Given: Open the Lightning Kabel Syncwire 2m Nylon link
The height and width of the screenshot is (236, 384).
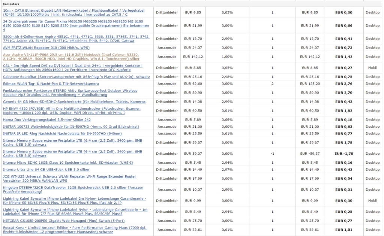Looking at the screenshot, I should pos(75,200).
